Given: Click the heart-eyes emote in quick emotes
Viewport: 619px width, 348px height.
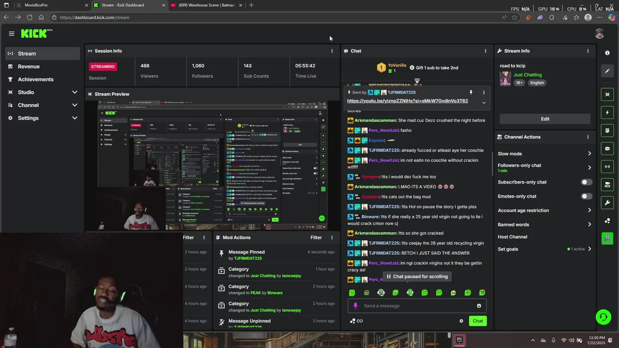Looking at the screenshot, I should tap(482, 292).
